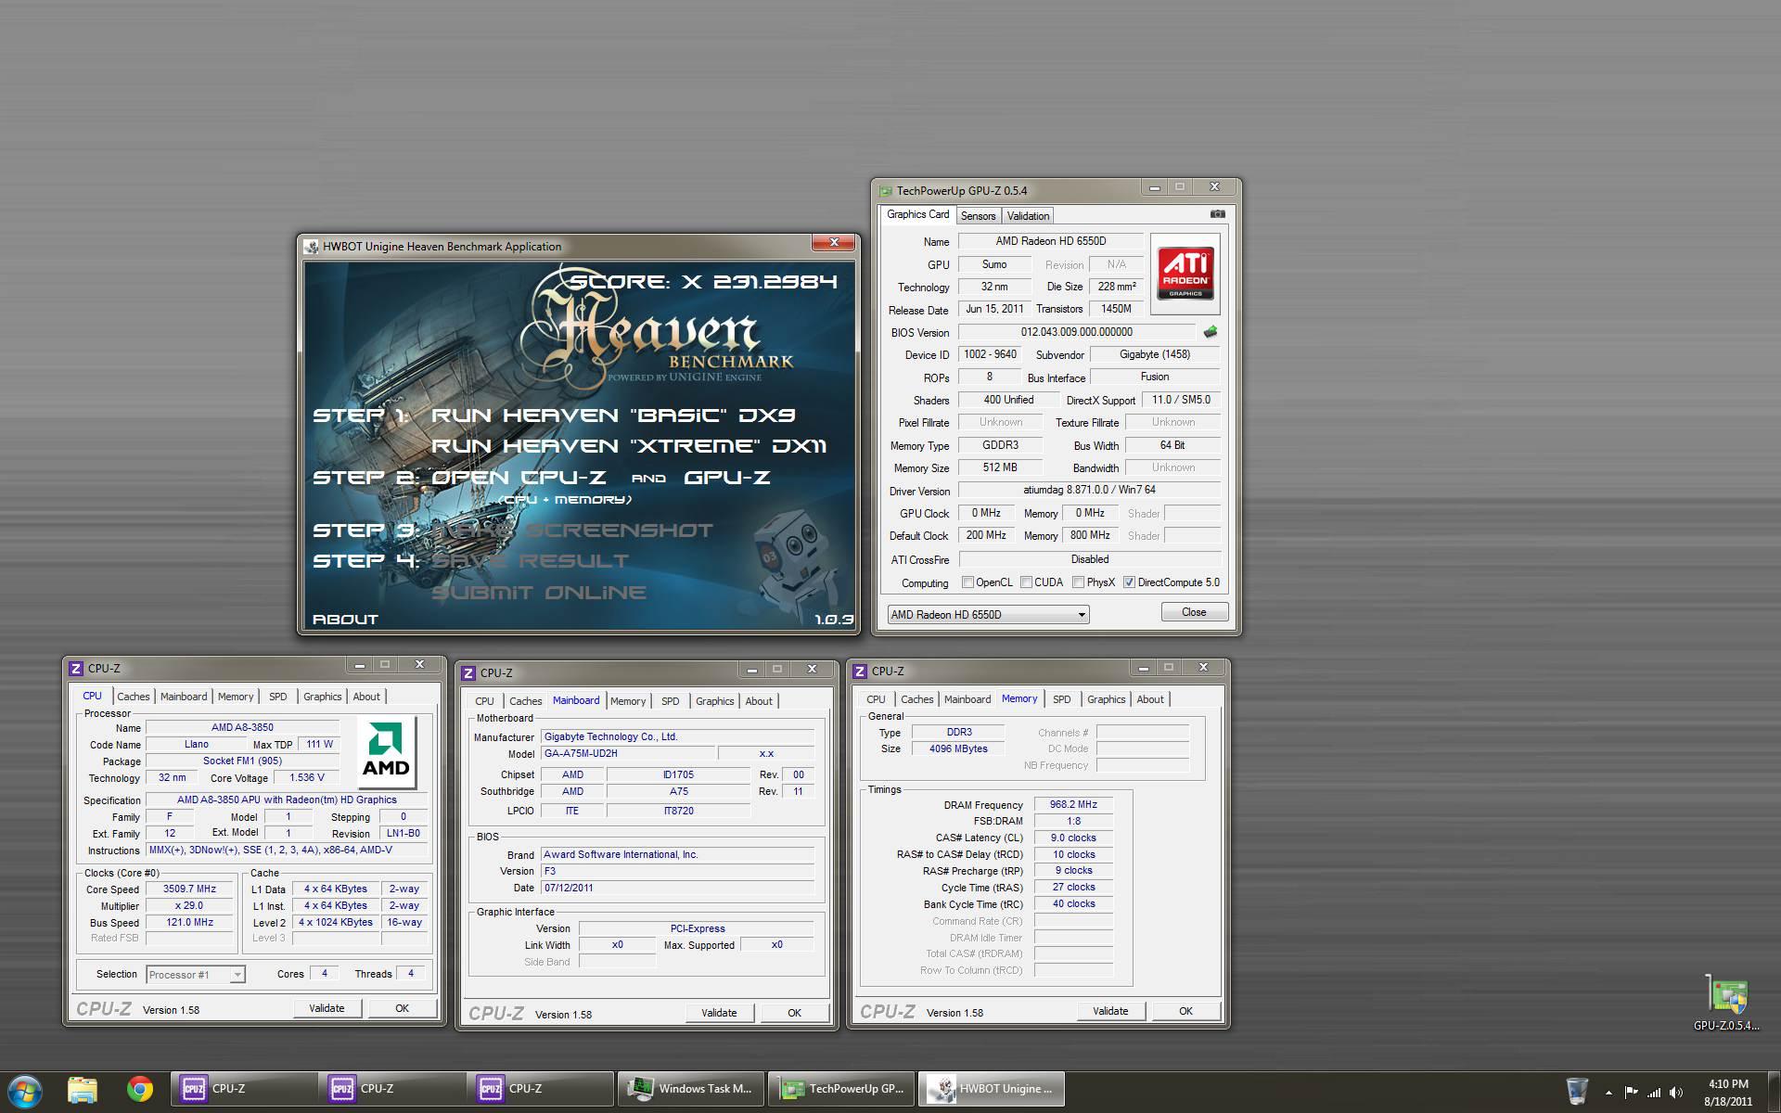This screenshot has height=1113, width=1781.
Task: Click the CPU-Z Memory window title icon
Action: coord(860,671)
